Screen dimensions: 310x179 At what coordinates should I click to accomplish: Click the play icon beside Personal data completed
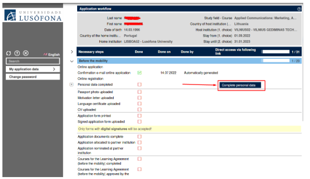pos(71,84)
